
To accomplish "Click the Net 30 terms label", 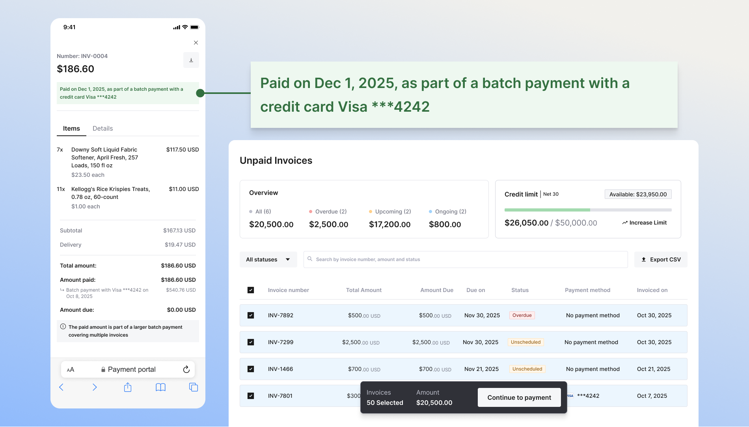I will pyautogui.click(x=551, y=194).
